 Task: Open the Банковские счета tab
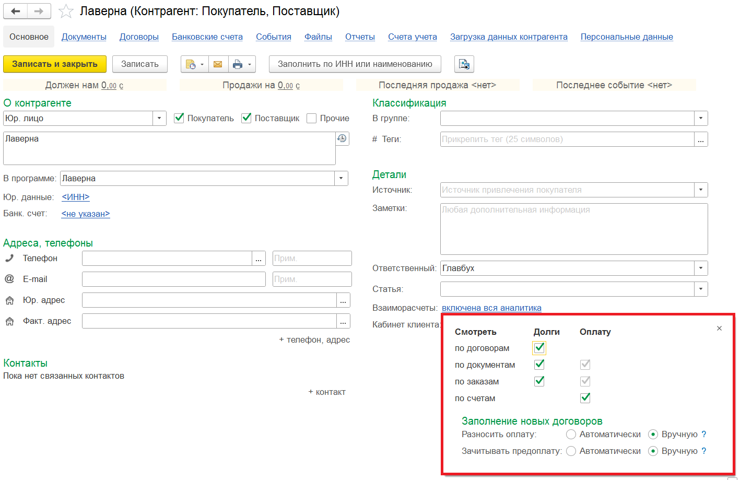click(207, 37)
